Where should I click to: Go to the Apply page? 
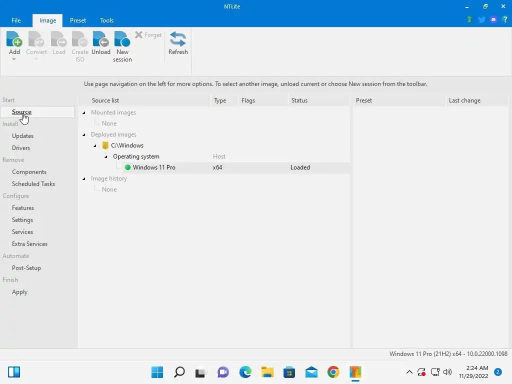[x=19, y=292]
